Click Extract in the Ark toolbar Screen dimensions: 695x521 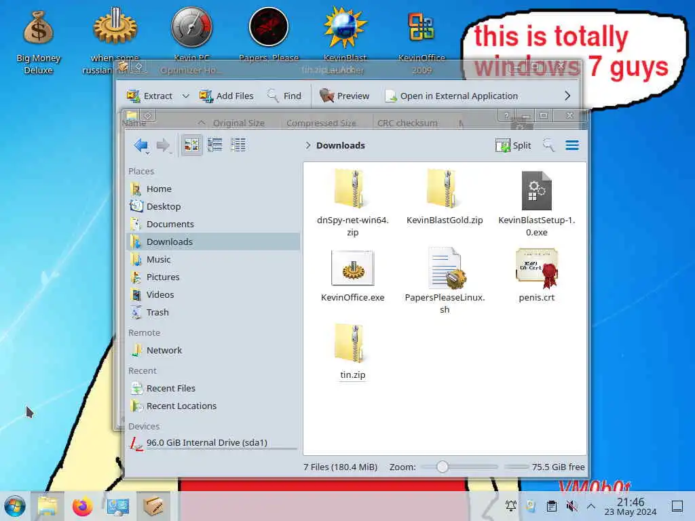point(149,96)
